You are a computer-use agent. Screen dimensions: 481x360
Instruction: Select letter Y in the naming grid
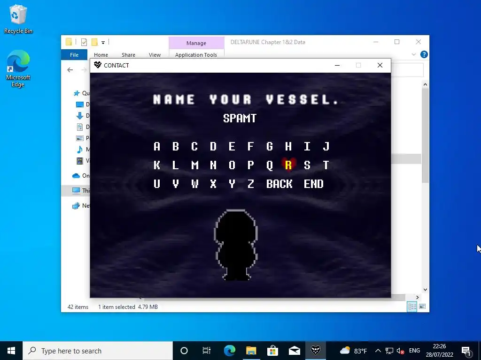pyautogui.click(x=232, y=184)
